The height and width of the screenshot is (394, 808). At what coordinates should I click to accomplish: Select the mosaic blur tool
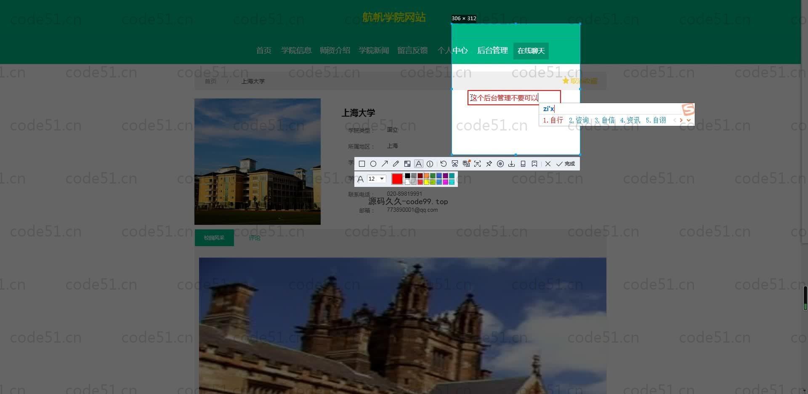(x=407, y=164)
